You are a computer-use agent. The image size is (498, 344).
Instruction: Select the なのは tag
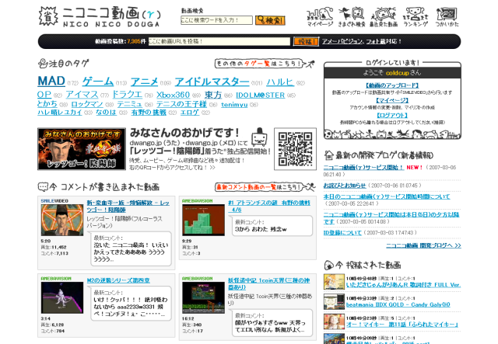(106, 113)
